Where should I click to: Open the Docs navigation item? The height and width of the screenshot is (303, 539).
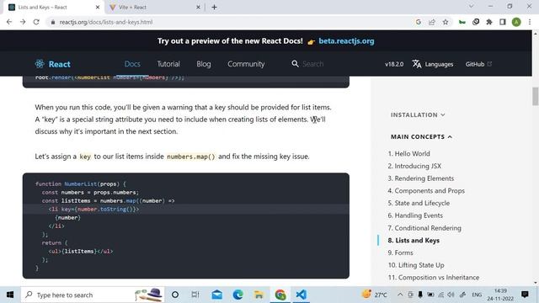tap(132, 64)
